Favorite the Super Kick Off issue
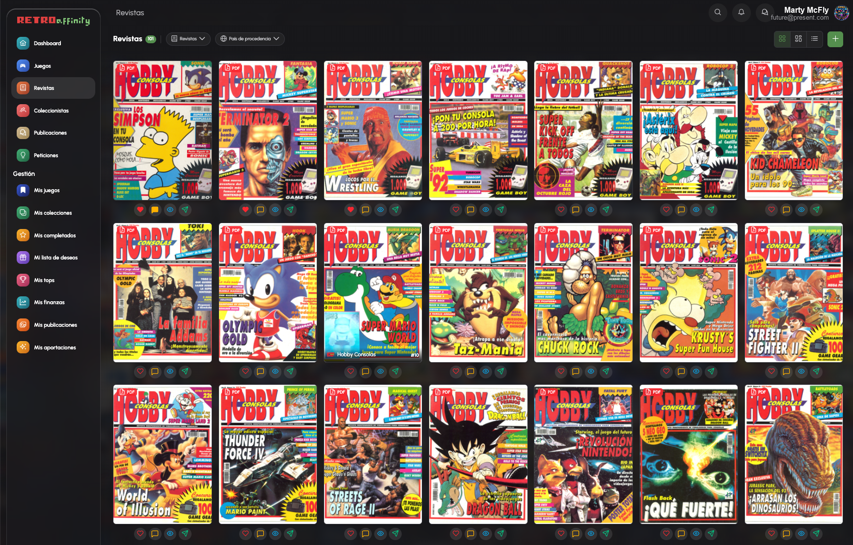853x545 pixels. 561,210
